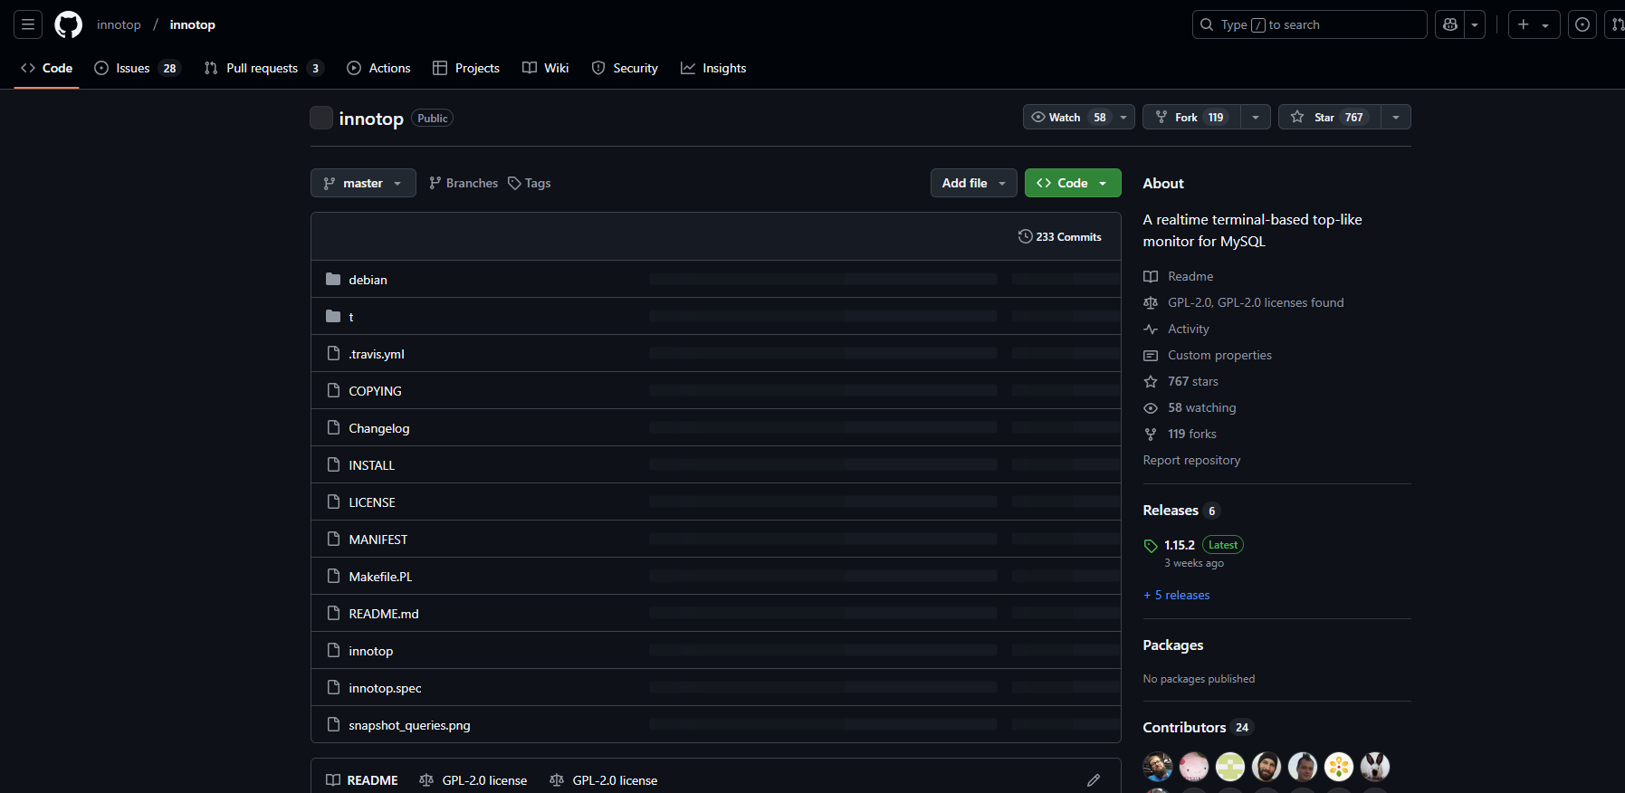Go to the GitHub homepage logo
1625x793 pixels.
[x=68, y=24]
